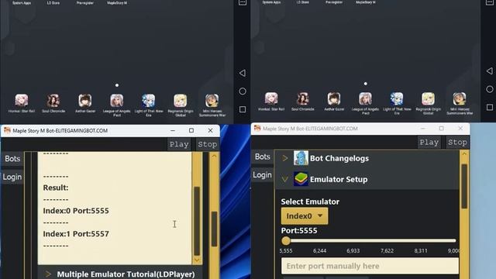Screen dimensions: 496x279
Task: Click 'LD Store' label in left emulator
Action: (x=53, y=3)
